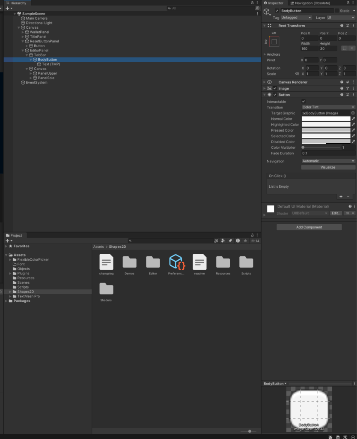Image resolution: width=357 pixels, height=439 pixels.
Task: Click the Visualize button
Action: 328,167
